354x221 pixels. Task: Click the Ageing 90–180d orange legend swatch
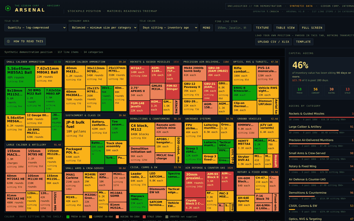tap(117, 217)
